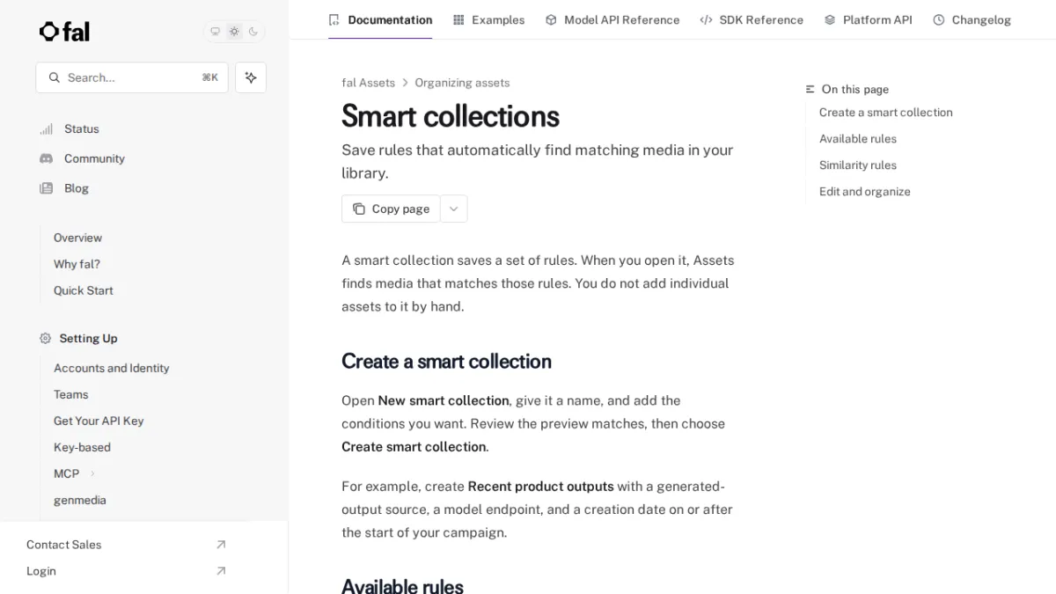Viewport: 1056px width, 594px height.
Task: Open the Status link
Action: tap(82, 129)
